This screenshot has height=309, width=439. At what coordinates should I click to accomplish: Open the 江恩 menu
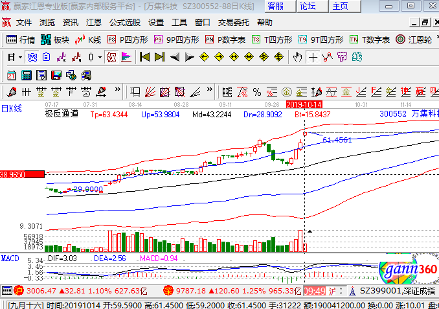coord(93,23)
